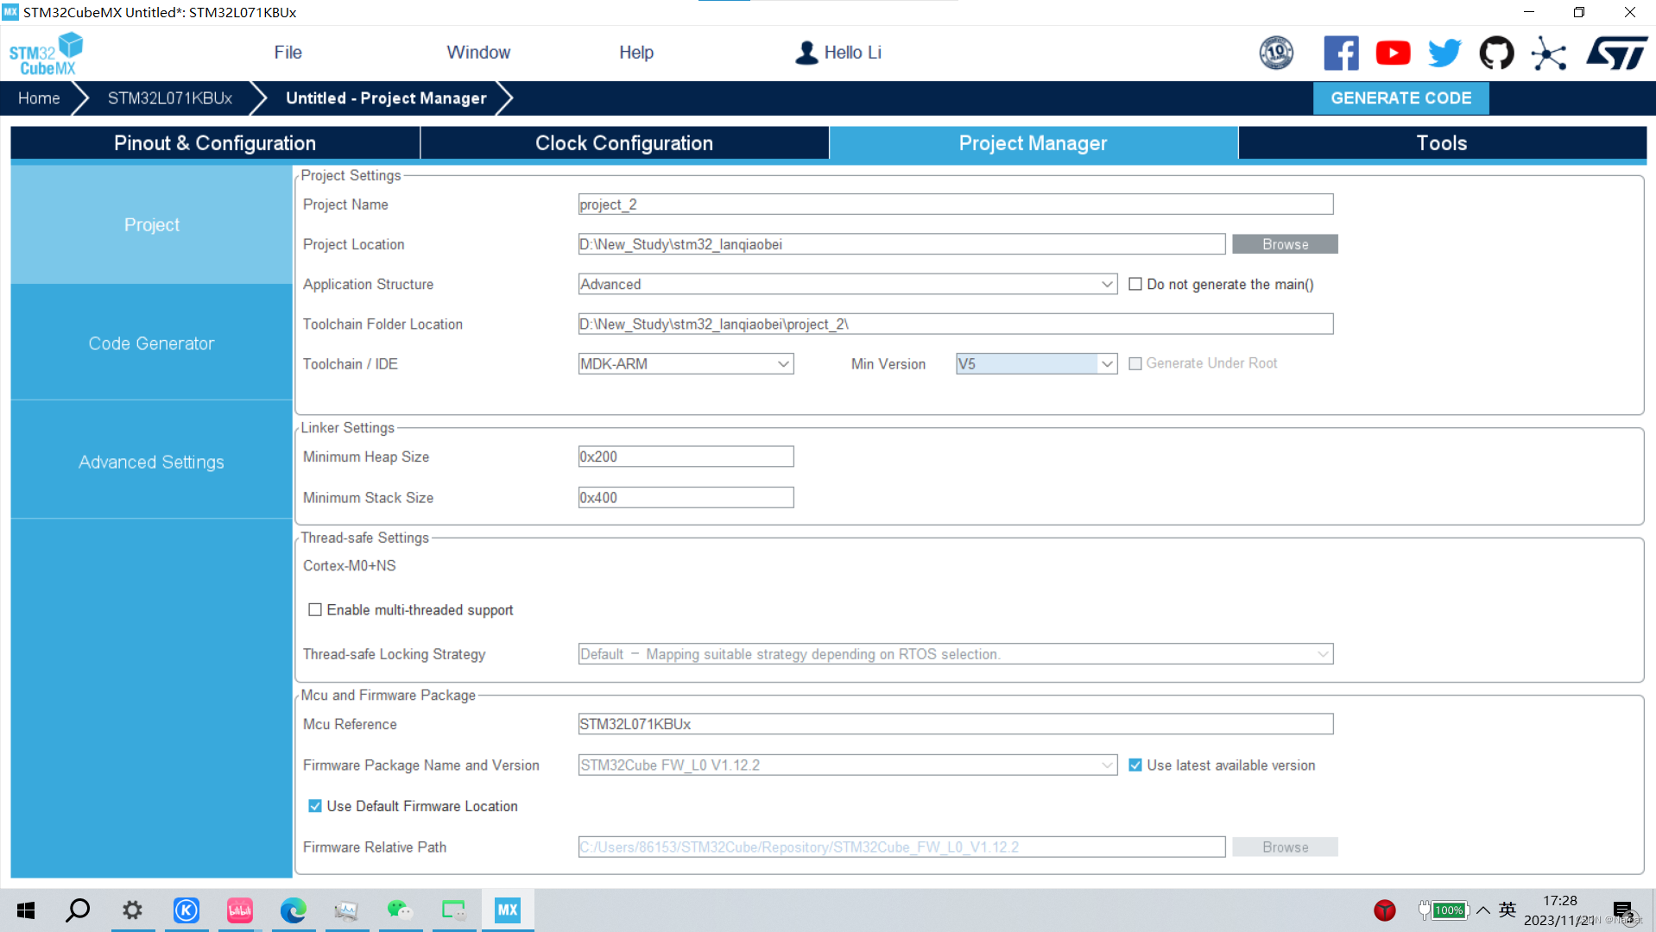Select the Project Manager tab

(x=1033, y=143)
